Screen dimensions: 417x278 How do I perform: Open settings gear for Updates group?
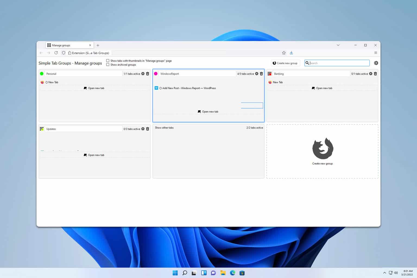point(143,129)
